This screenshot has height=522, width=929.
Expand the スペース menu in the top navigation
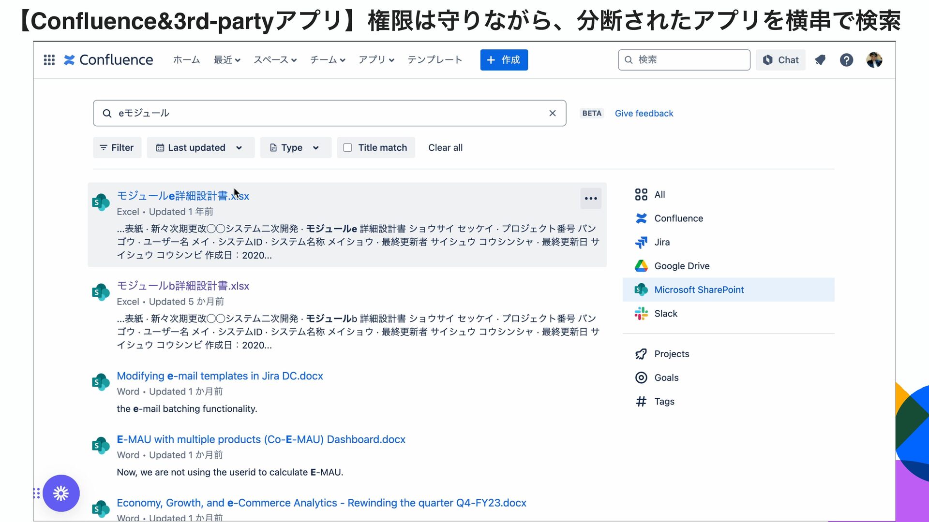pyautogui.click(x=275, y=60)
